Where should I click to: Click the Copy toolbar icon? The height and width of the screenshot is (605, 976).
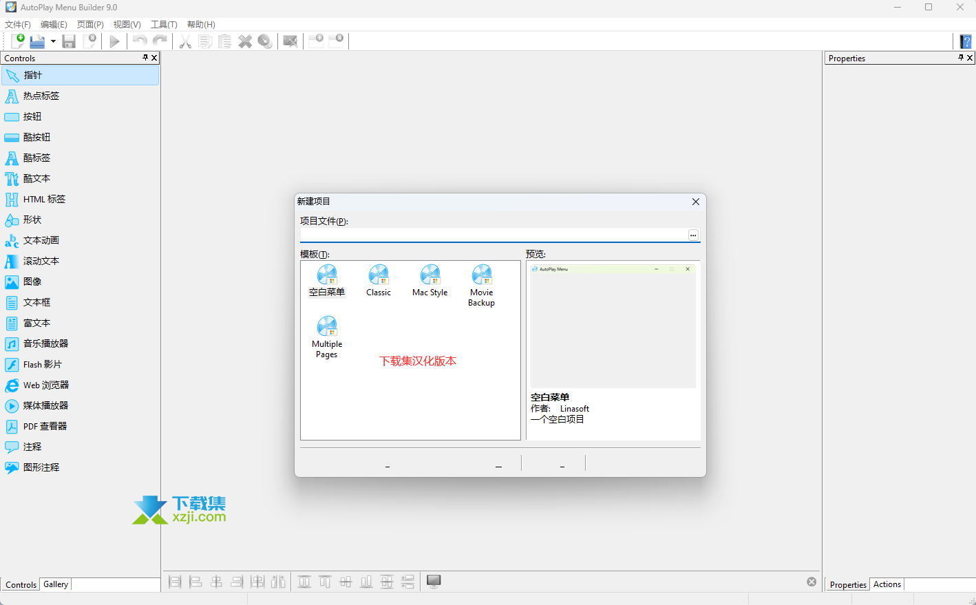click(x=205, y=41)
